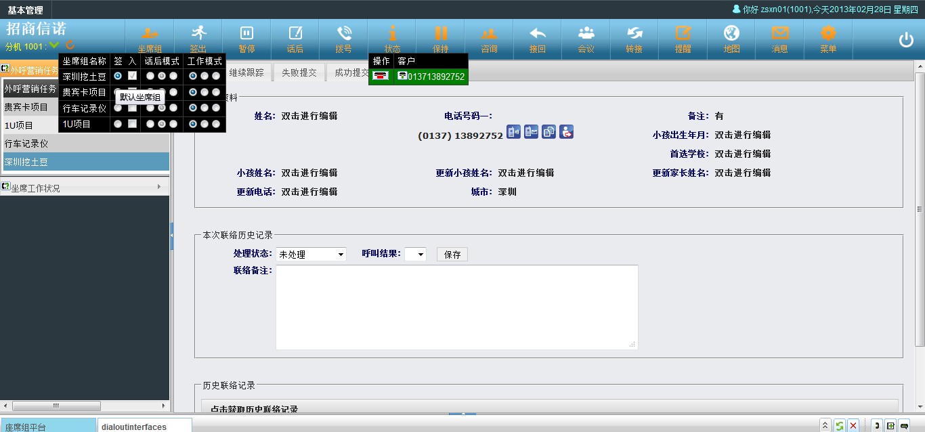The width and height of the screenshot is (925, 432).
Task: Open the 处理状态 dropdown
Action: click(311, 255)
